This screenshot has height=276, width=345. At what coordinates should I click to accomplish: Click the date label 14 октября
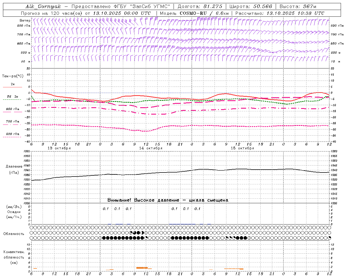(x=151, y=148)
